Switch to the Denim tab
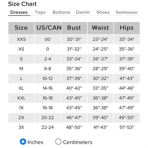The height and width of the screenshot is (148, 148). (83, 12)
